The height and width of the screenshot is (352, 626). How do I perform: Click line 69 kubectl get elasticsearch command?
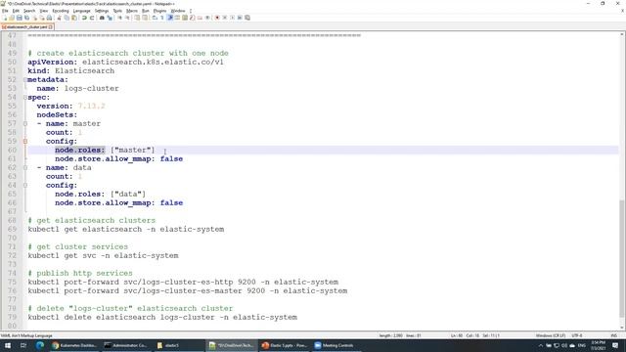pyautogui.click(x=126, y=230)
